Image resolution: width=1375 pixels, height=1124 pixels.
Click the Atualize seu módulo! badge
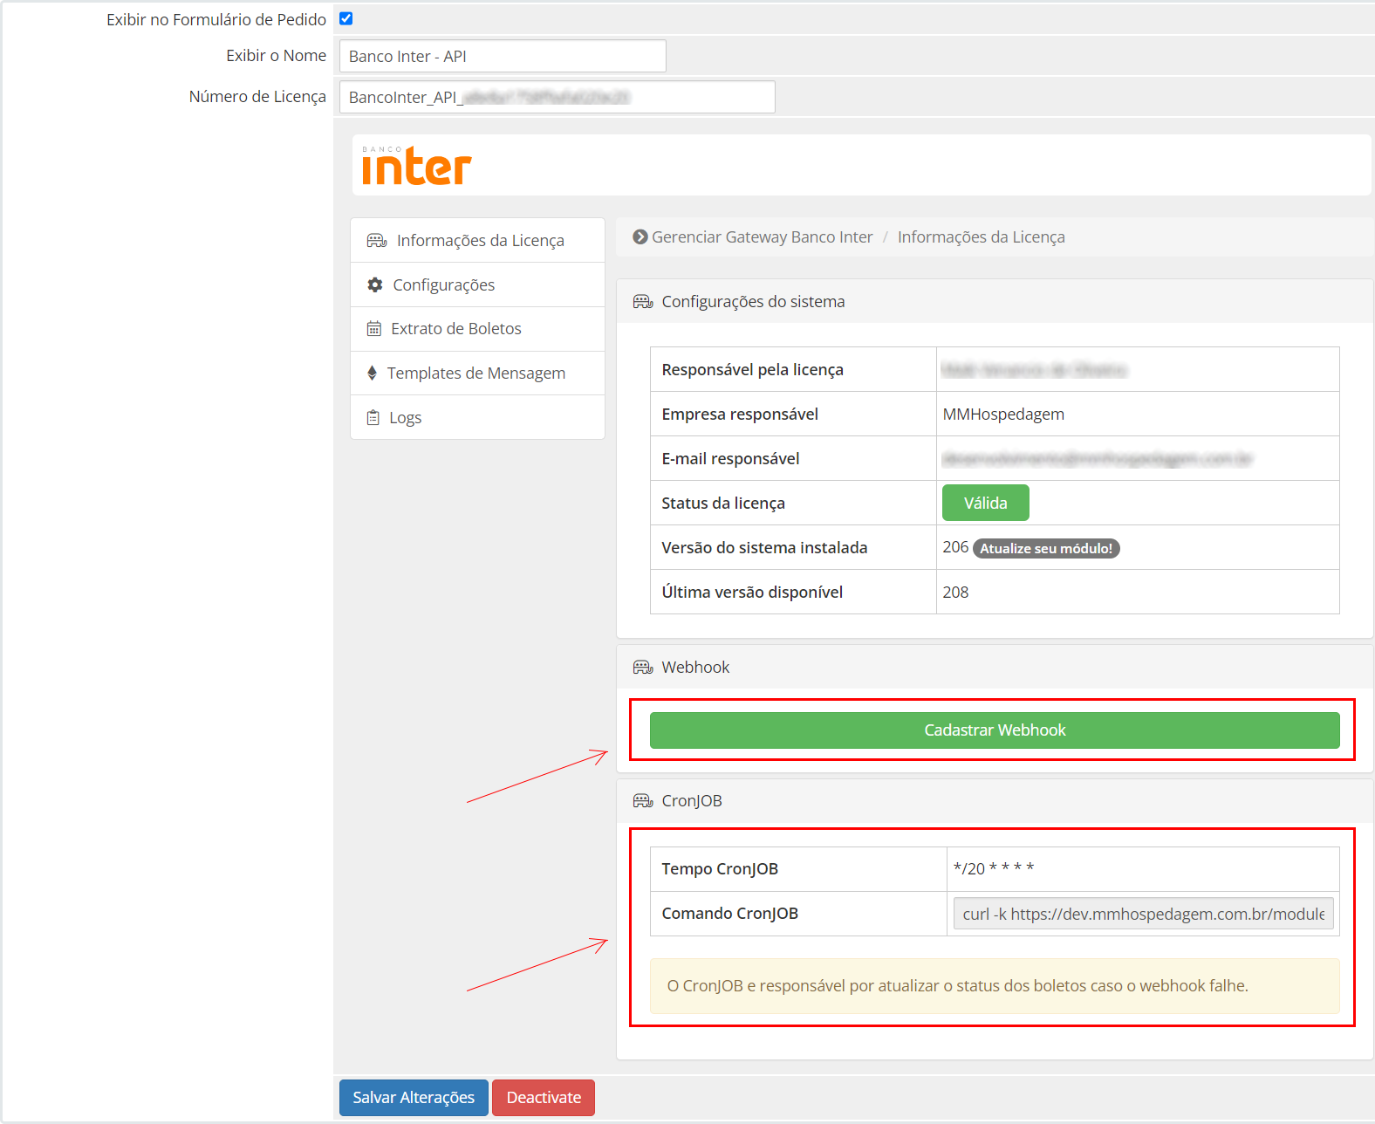click(1046, 548)
